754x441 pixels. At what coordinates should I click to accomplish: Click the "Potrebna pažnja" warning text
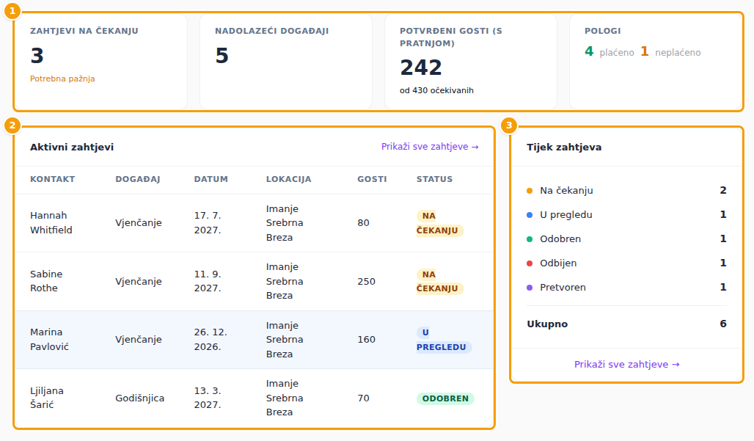coord(62,79)
